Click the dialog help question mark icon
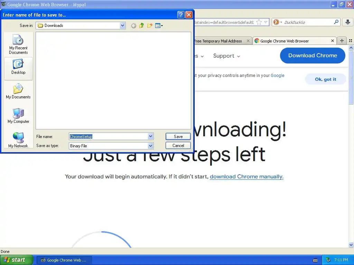Image resolution: width=354 pixels, height=265 pixels. [180, 15]
